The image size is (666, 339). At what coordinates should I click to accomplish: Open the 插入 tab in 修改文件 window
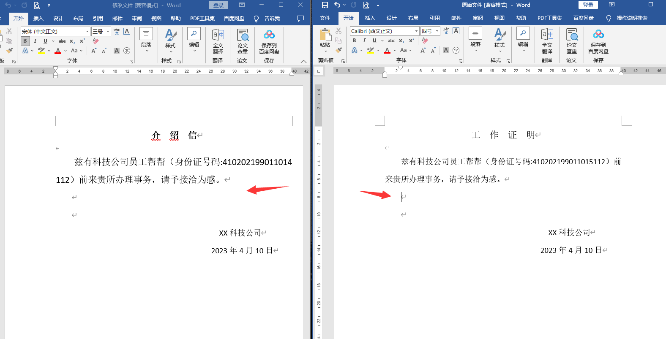click(x=38, y=19)
